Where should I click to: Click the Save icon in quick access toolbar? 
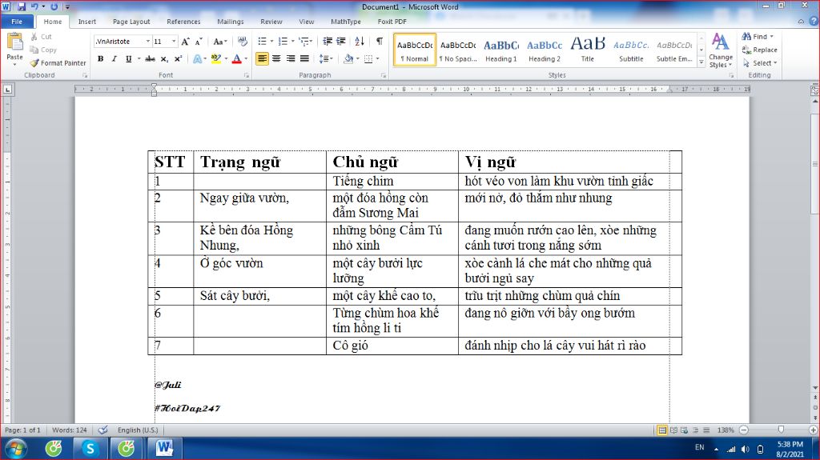pyautogui.click(x=22, y=6)
